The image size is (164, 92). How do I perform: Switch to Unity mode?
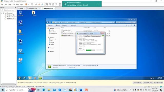56,4
